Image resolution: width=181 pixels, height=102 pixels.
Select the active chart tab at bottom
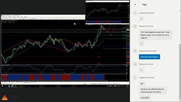tap(26, 82)
